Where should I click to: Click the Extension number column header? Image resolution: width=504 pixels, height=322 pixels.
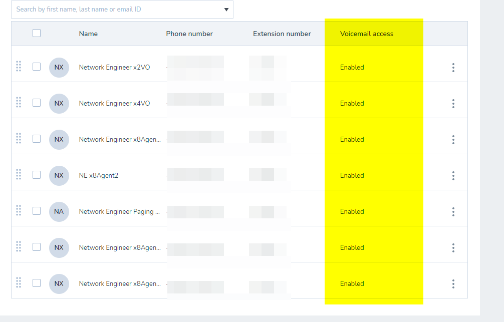(x=282, y=34)
